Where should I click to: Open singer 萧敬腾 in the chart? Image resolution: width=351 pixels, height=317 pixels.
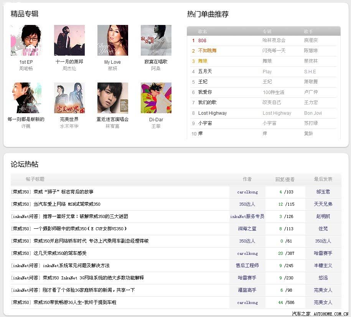311,82
